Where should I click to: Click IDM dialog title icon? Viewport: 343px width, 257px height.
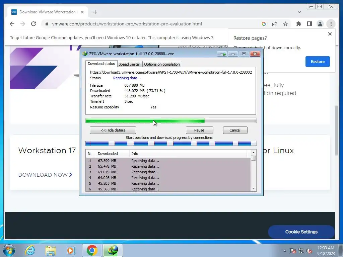point(85,54)
